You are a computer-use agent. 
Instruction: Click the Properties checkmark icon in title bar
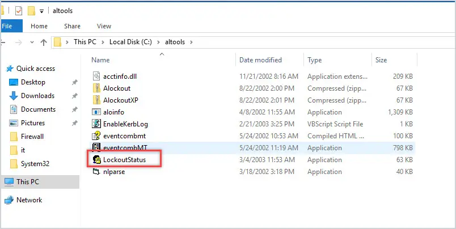coord(19,11)
